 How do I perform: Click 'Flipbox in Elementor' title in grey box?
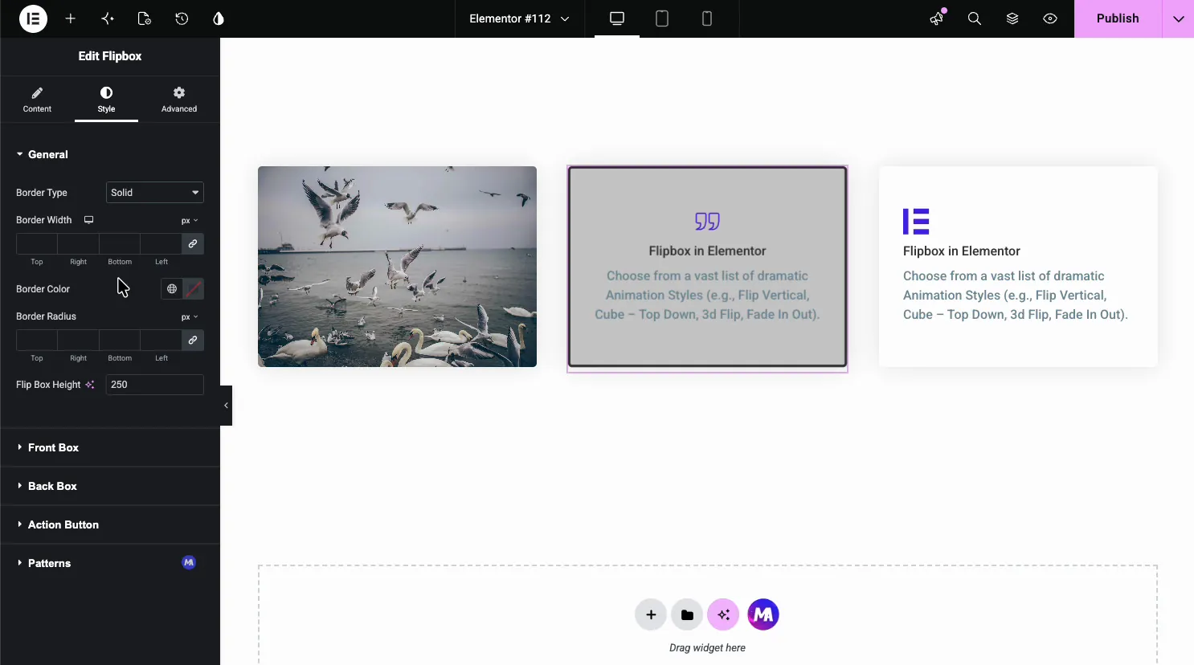[707, 251]
